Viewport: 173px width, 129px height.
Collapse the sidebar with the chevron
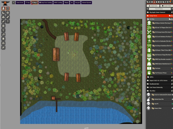click(172, 2)
